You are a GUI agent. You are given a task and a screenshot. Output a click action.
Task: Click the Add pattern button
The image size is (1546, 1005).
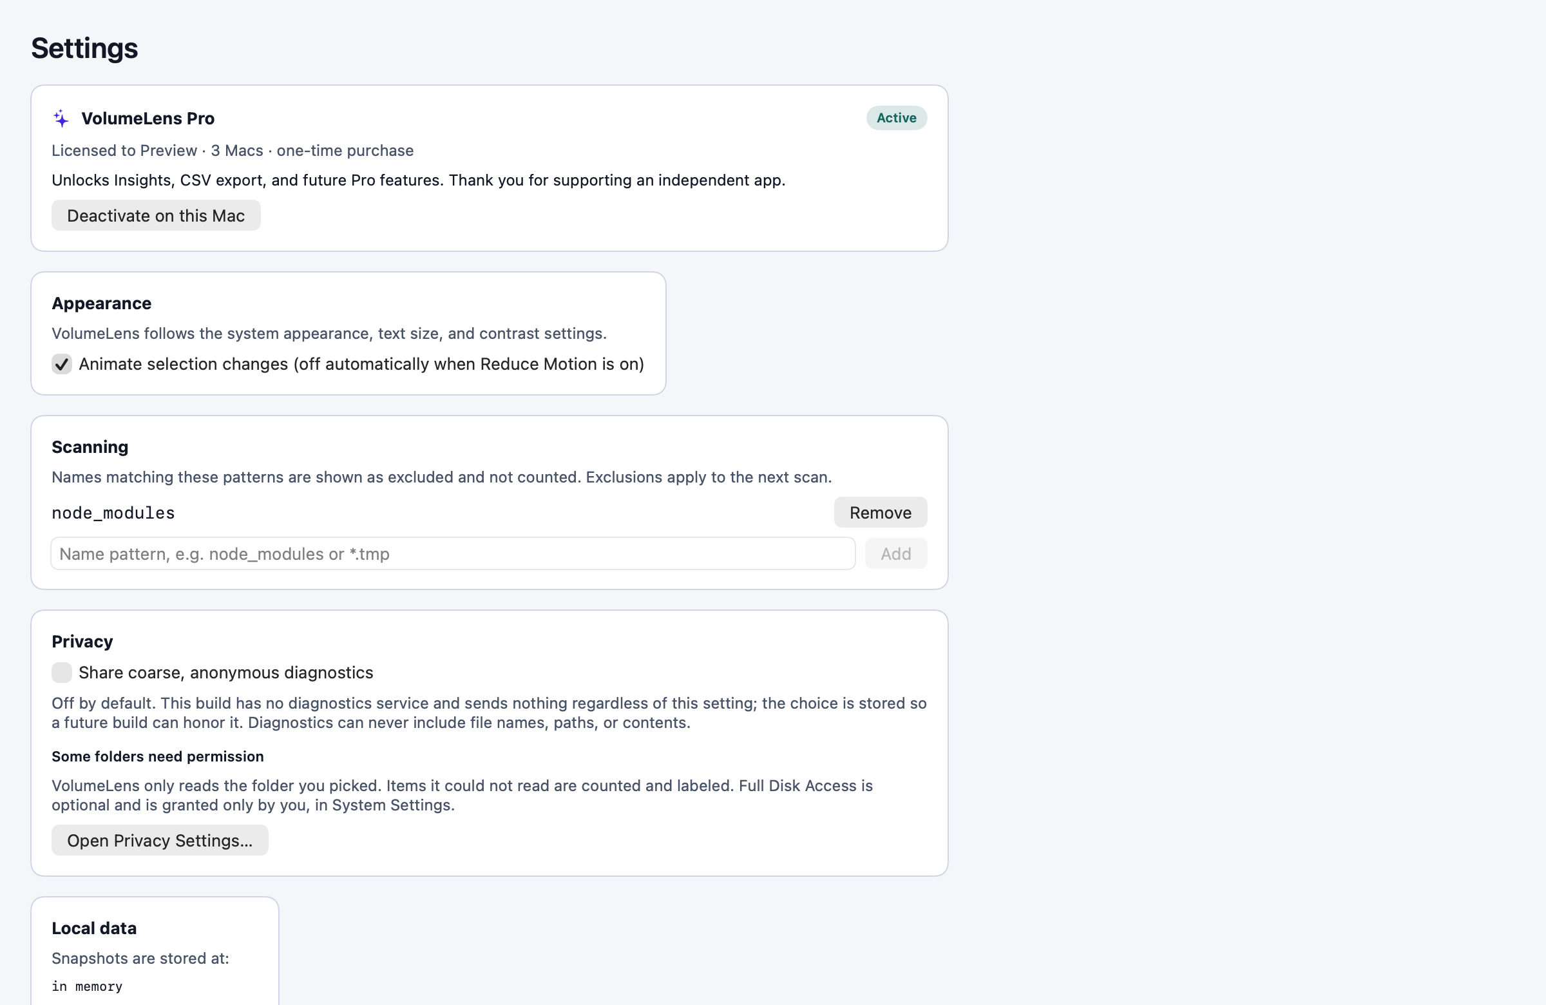[x=896, y=553]
